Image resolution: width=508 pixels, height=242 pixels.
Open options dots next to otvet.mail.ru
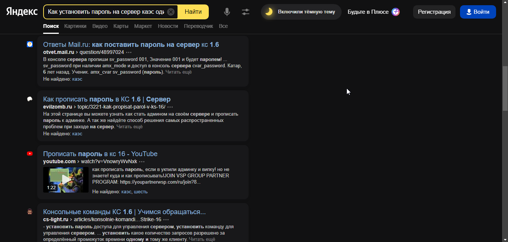129,52
